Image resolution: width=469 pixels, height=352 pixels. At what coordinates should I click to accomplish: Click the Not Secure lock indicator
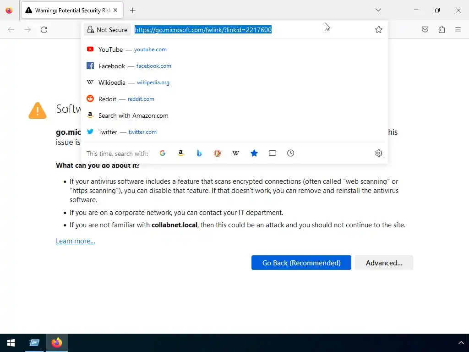[x=107, y=30]
